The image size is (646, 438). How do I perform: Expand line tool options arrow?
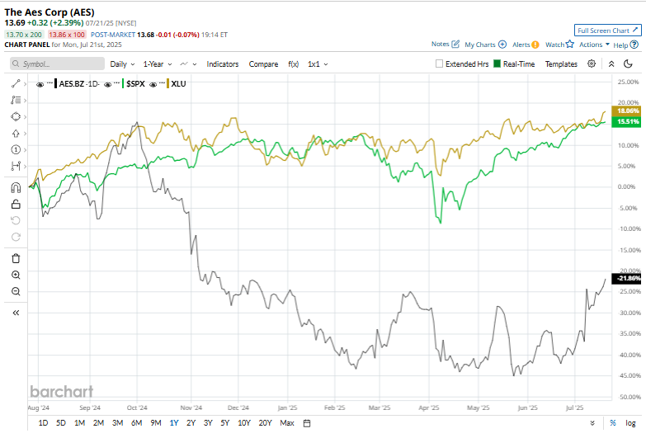tap(25, 84)
